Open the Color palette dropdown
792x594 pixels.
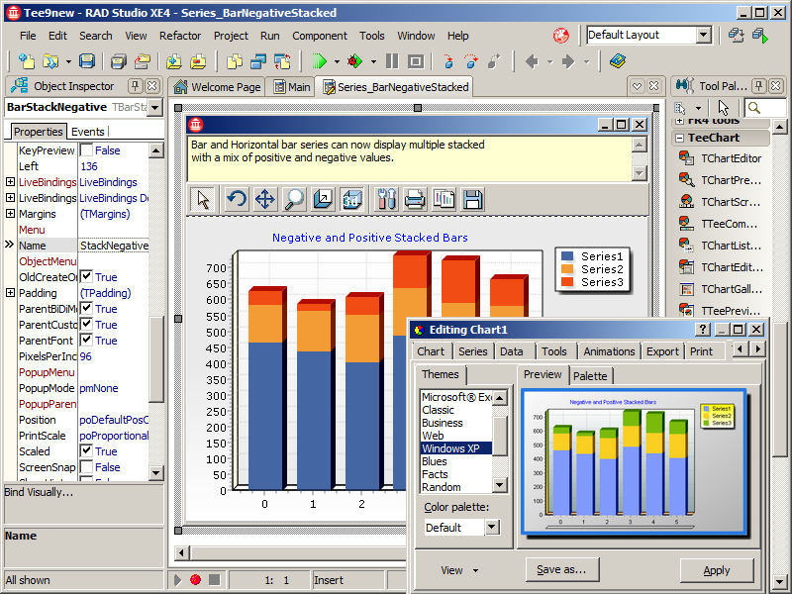coord(492,528)
